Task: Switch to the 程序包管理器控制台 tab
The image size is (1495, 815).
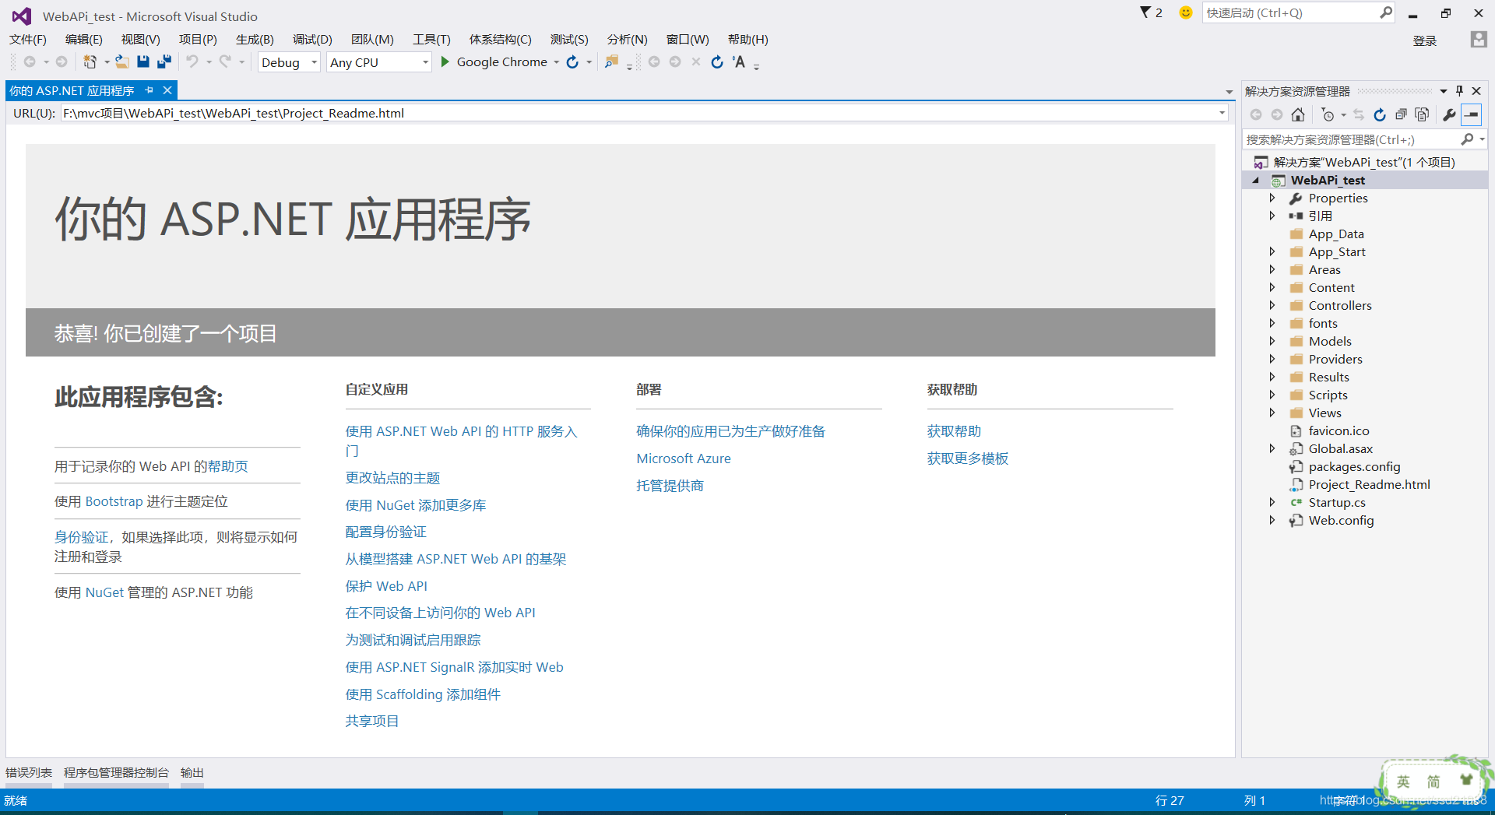Action: [116, 772]
